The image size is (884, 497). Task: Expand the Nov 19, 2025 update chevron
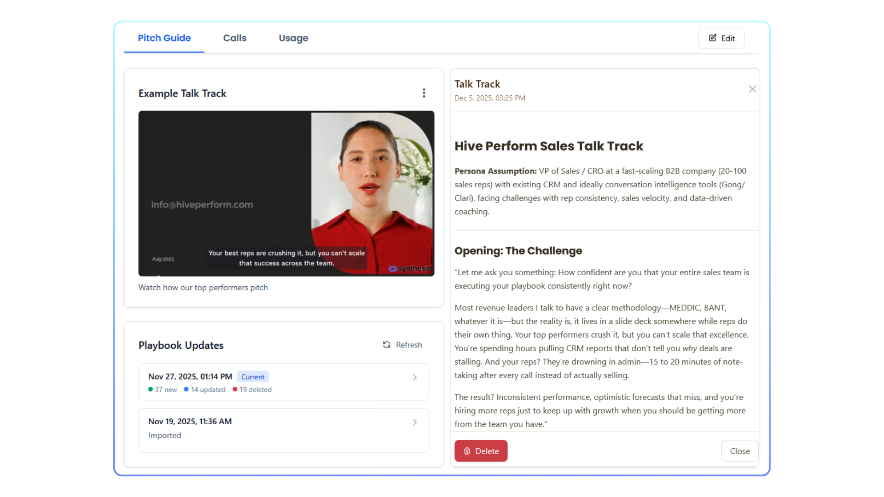(414, 422)
